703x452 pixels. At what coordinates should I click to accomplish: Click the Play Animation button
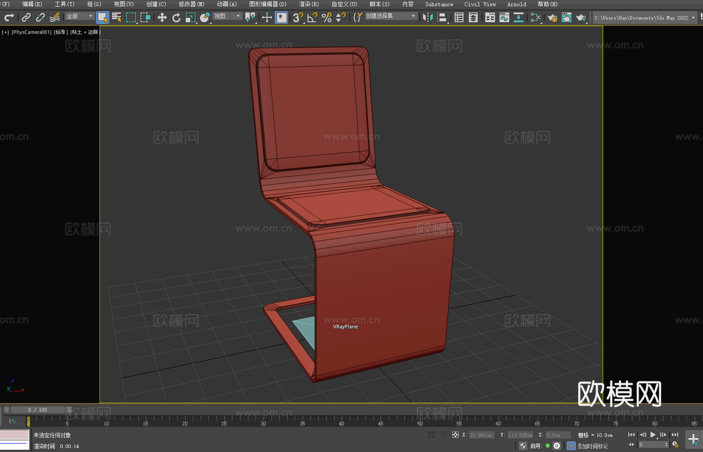pyautogui.click(x=653, y=435)
